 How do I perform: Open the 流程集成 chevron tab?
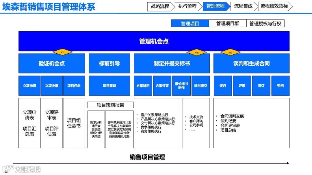244,6
